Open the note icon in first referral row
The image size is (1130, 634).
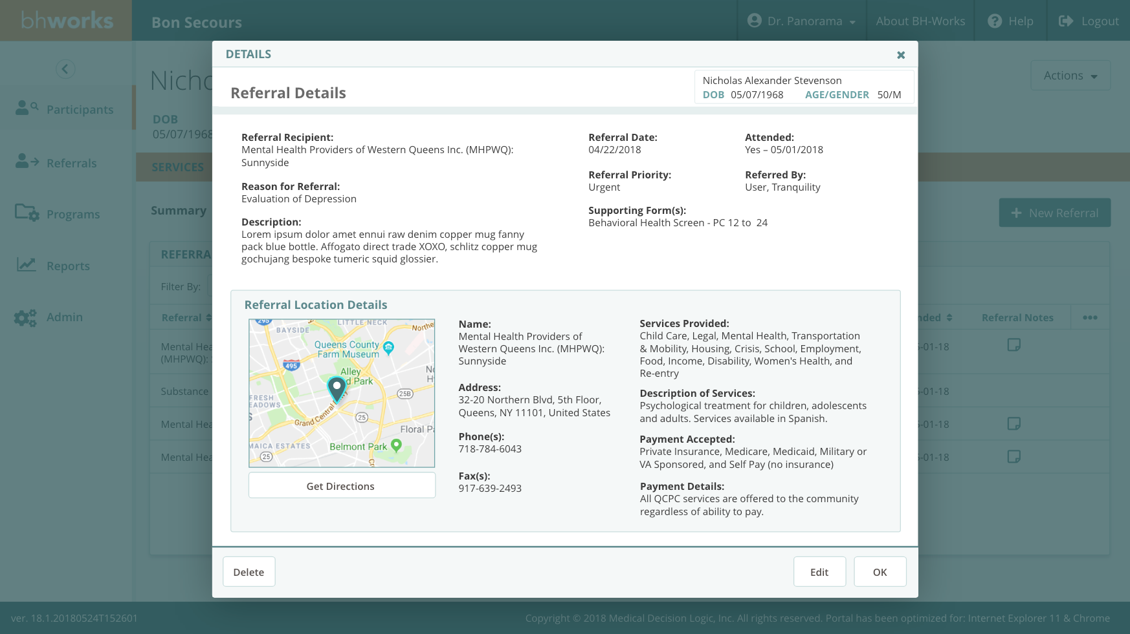tap(1014, 345)
